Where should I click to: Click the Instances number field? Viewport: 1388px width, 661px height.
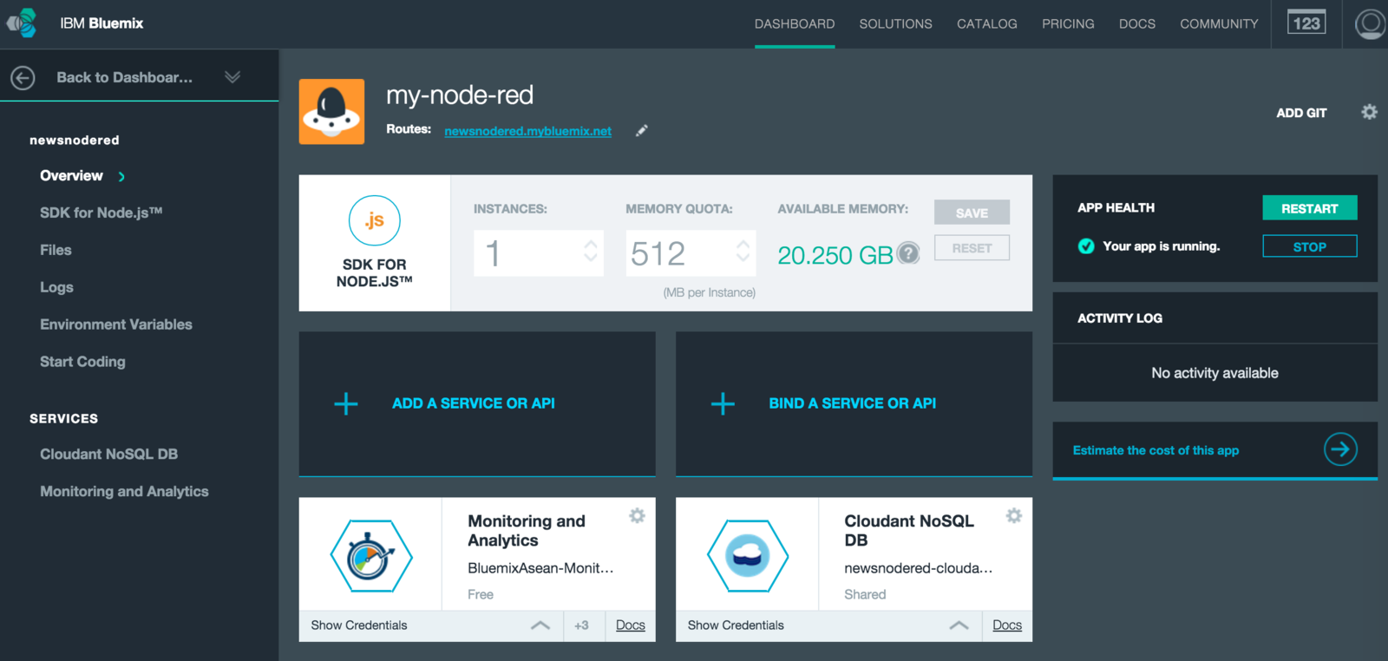[x=539, y=253]
